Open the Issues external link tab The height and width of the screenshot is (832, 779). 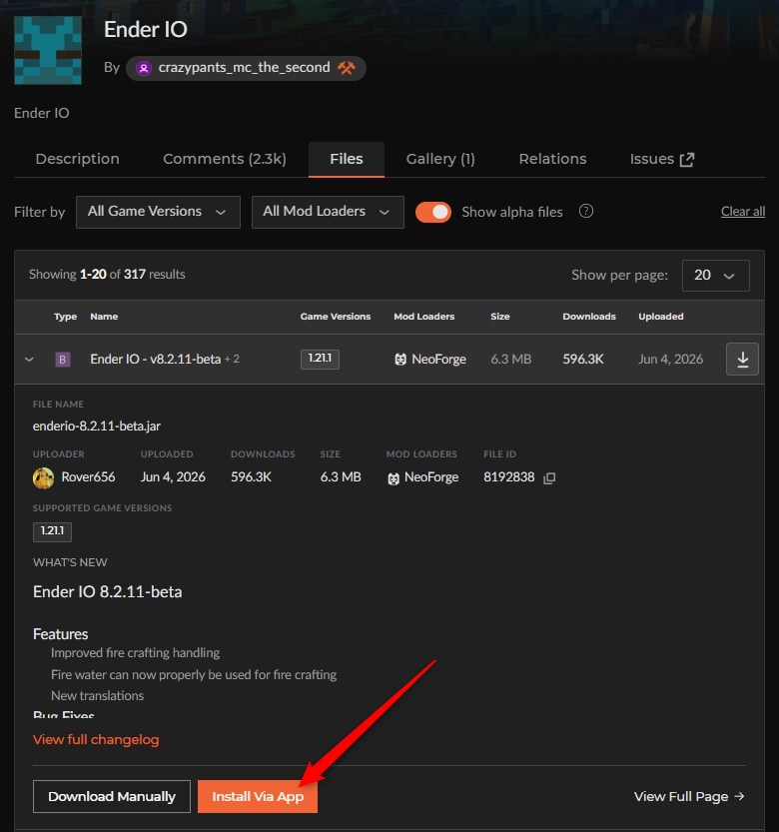click(x=662, y=159)
